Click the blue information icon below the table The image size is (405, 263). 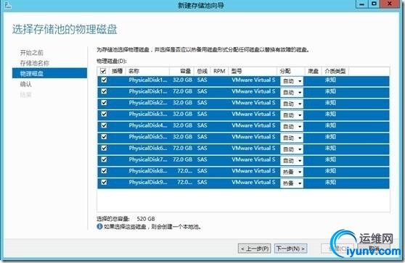click(99, 226)
